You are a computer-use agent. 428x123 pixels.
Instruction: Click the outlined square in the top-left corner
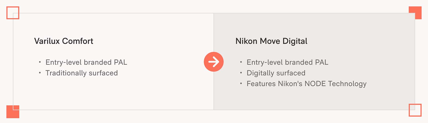point(13,13)
